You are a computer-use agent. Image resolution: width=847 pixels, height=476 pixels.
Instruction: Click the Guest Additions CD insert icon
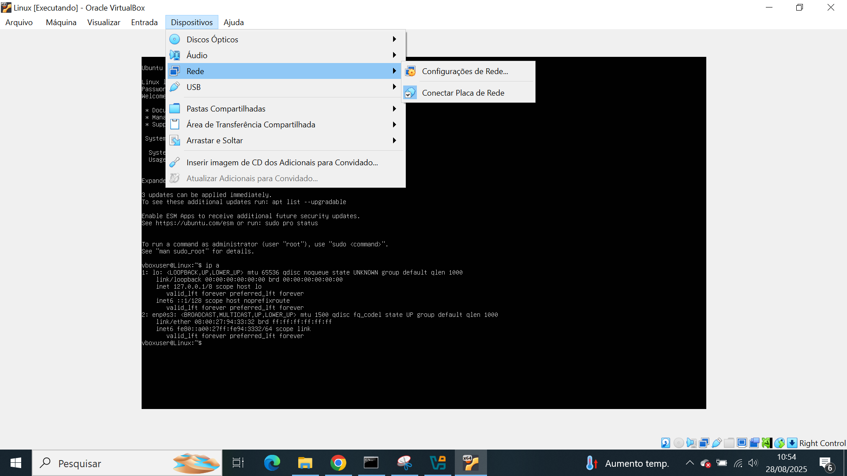[x=175, y=162]
